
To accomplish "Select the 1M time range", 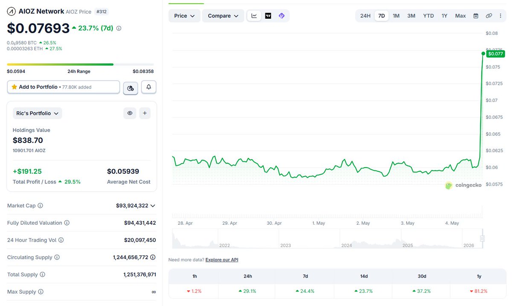I will (396, 16).
